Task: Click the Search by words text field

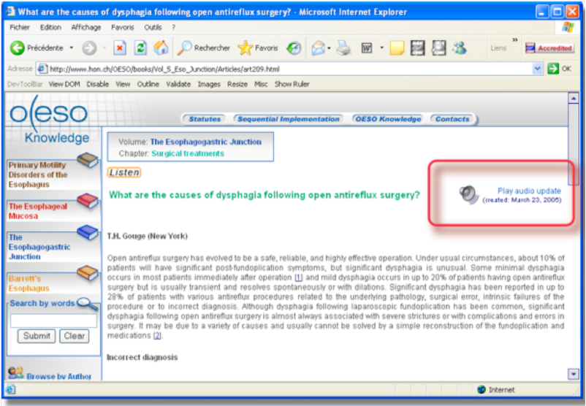Action: [x=53, y=321]
